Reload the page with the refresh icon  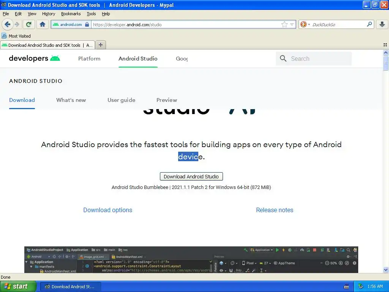[x=29, y=24]
